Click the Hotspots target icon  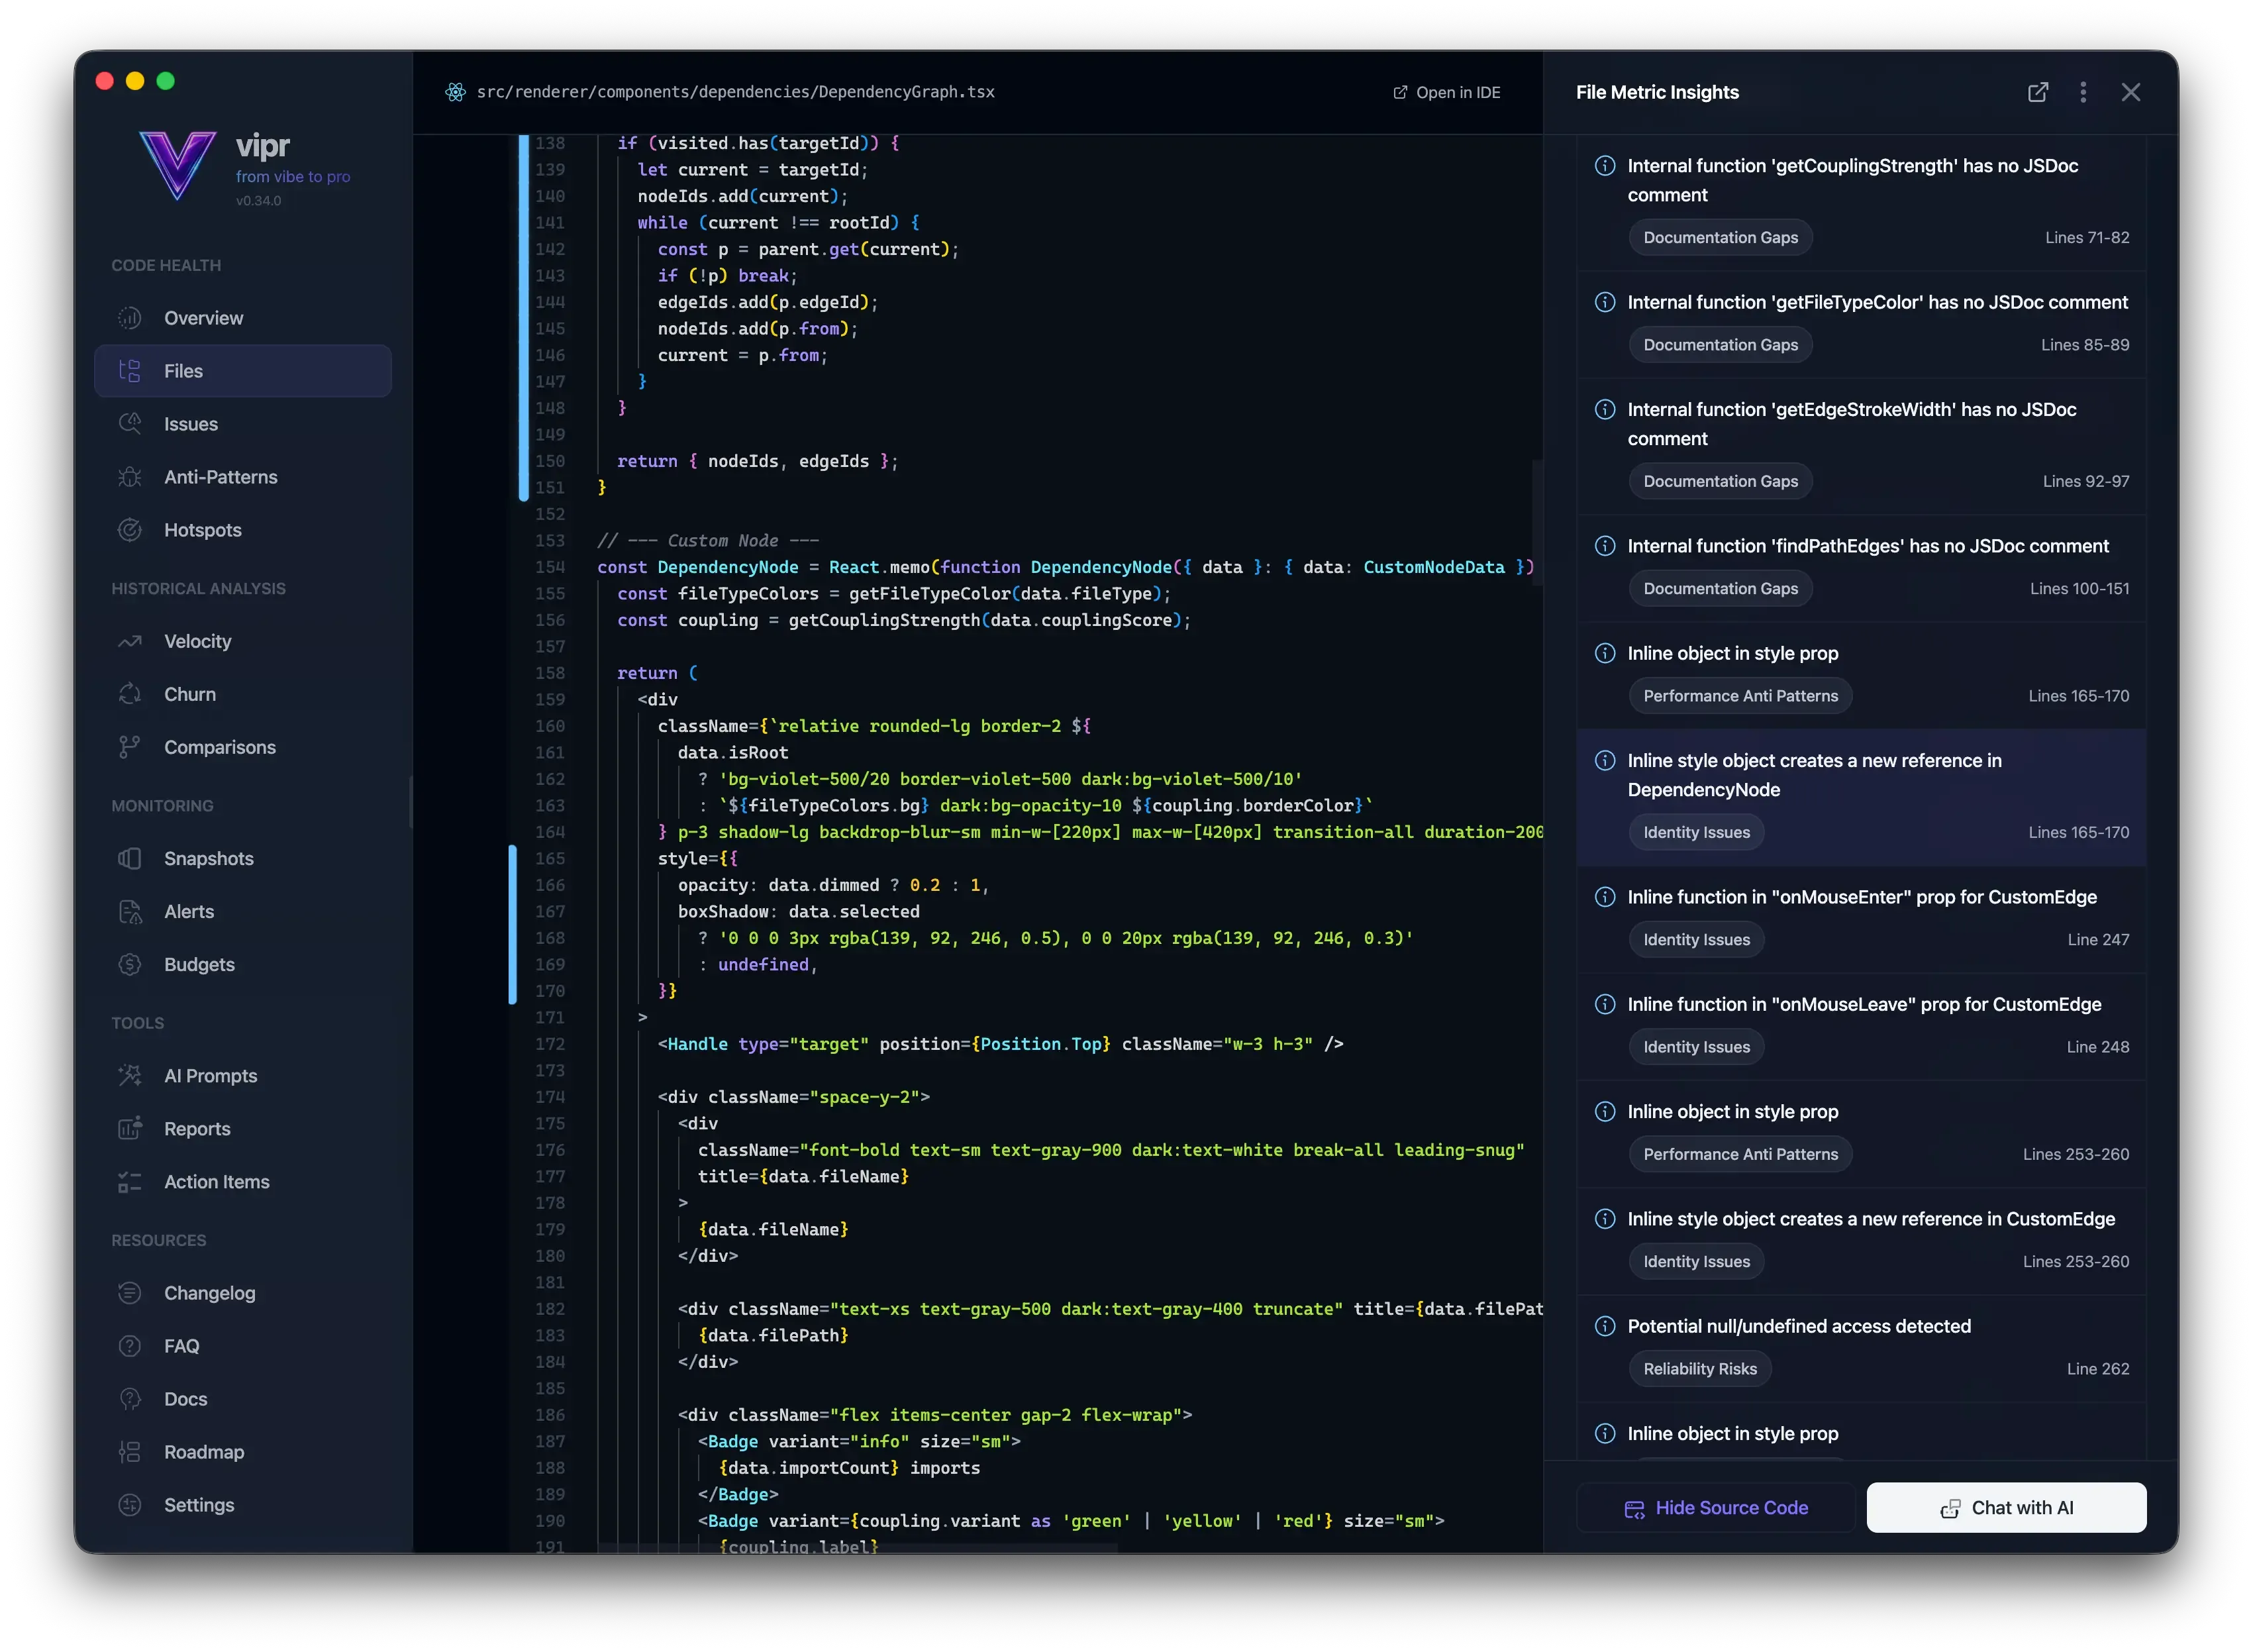pos(130,530)
